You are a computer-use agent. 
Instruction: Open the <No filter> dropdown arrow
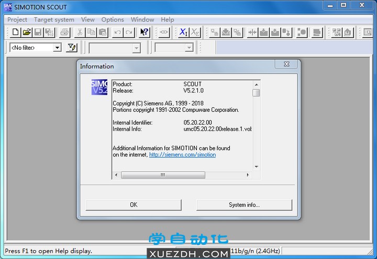point(57,48)
